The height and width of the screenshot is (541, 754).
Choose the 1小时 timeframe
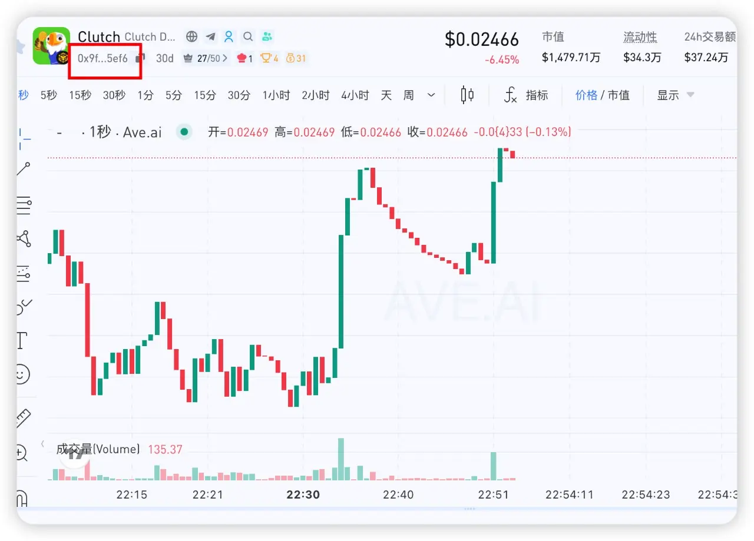click(276, 95)
